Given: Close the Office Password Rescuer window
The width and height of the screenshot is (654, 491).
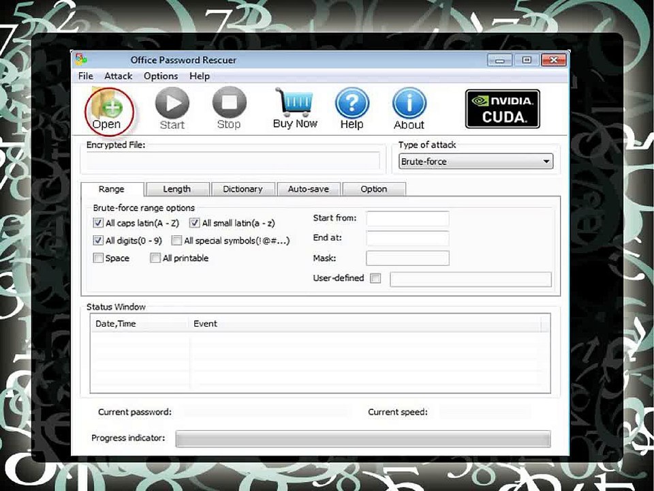Looking at the screenshot, I should 553,60.
